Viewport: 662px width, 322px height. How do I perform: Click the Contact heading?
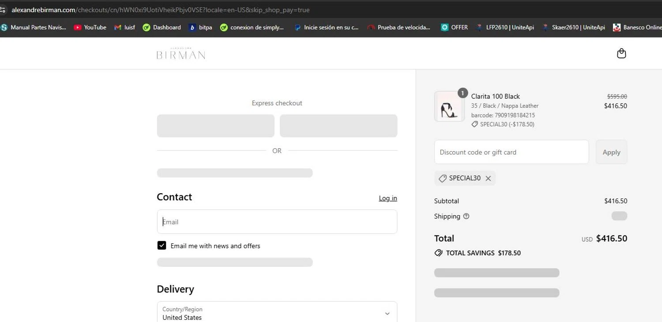[x=174, y=197]
